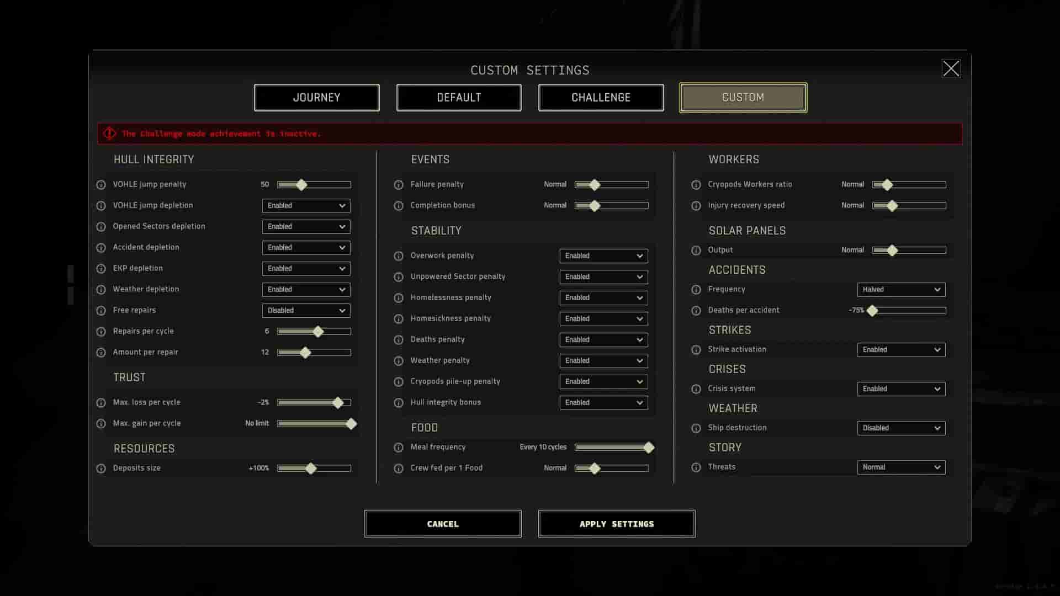Click info icon next to VOHLE jump penalty

(x=101, y=185)
